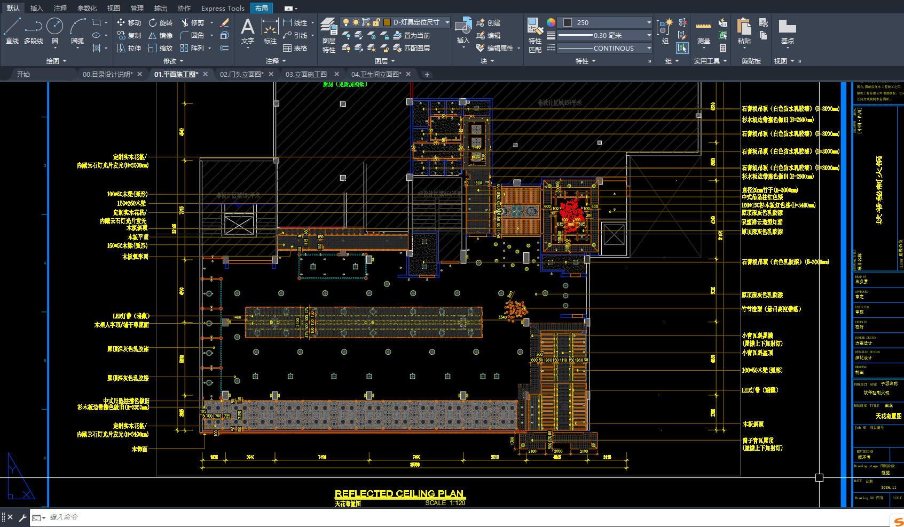Viewport: 904px width, 527px height.
Task: Activate the Trim (修剪) tool
Action: click(192, 22)
